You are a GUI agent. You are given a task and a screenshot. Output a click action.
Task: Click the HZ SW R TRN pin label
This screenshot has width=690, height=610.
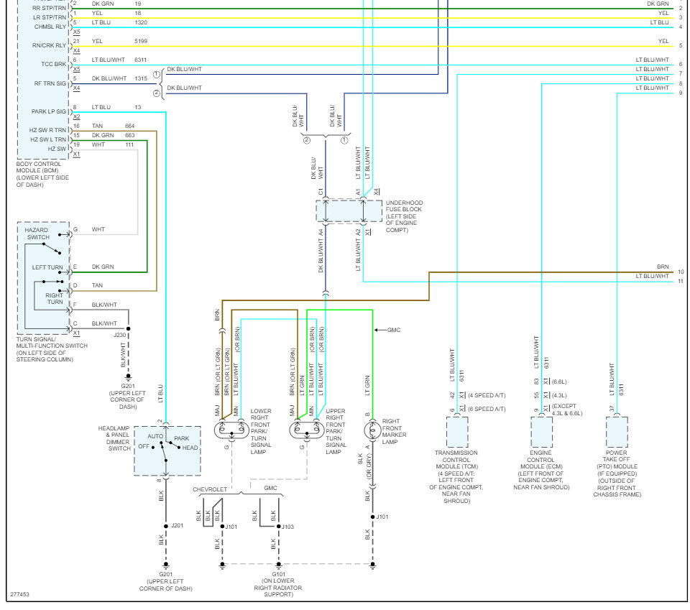47,130
